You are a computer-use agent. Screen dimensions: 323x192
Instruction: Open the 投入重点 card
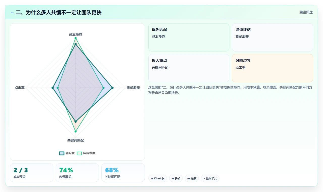(x=189, y=68)
